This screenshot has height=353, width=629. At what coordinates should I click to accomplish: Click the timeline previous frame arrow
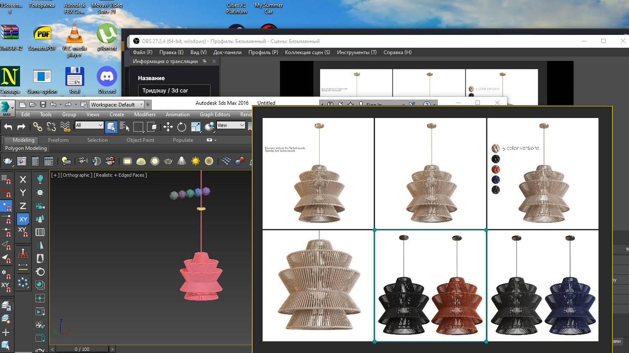[x=53, y=349]
